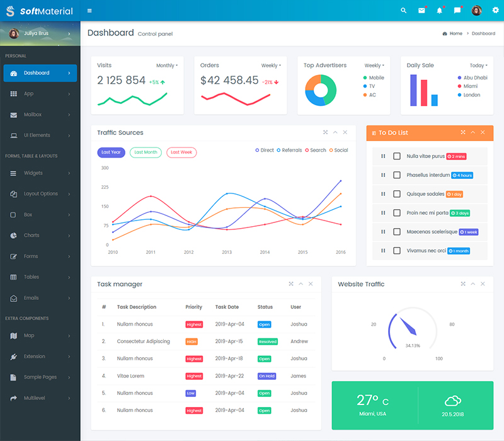504x441 pixels.
Task: Mark 'Vivamus nec orci' checkbox as done
Action: pyautogui.click(x=397, y=251)
